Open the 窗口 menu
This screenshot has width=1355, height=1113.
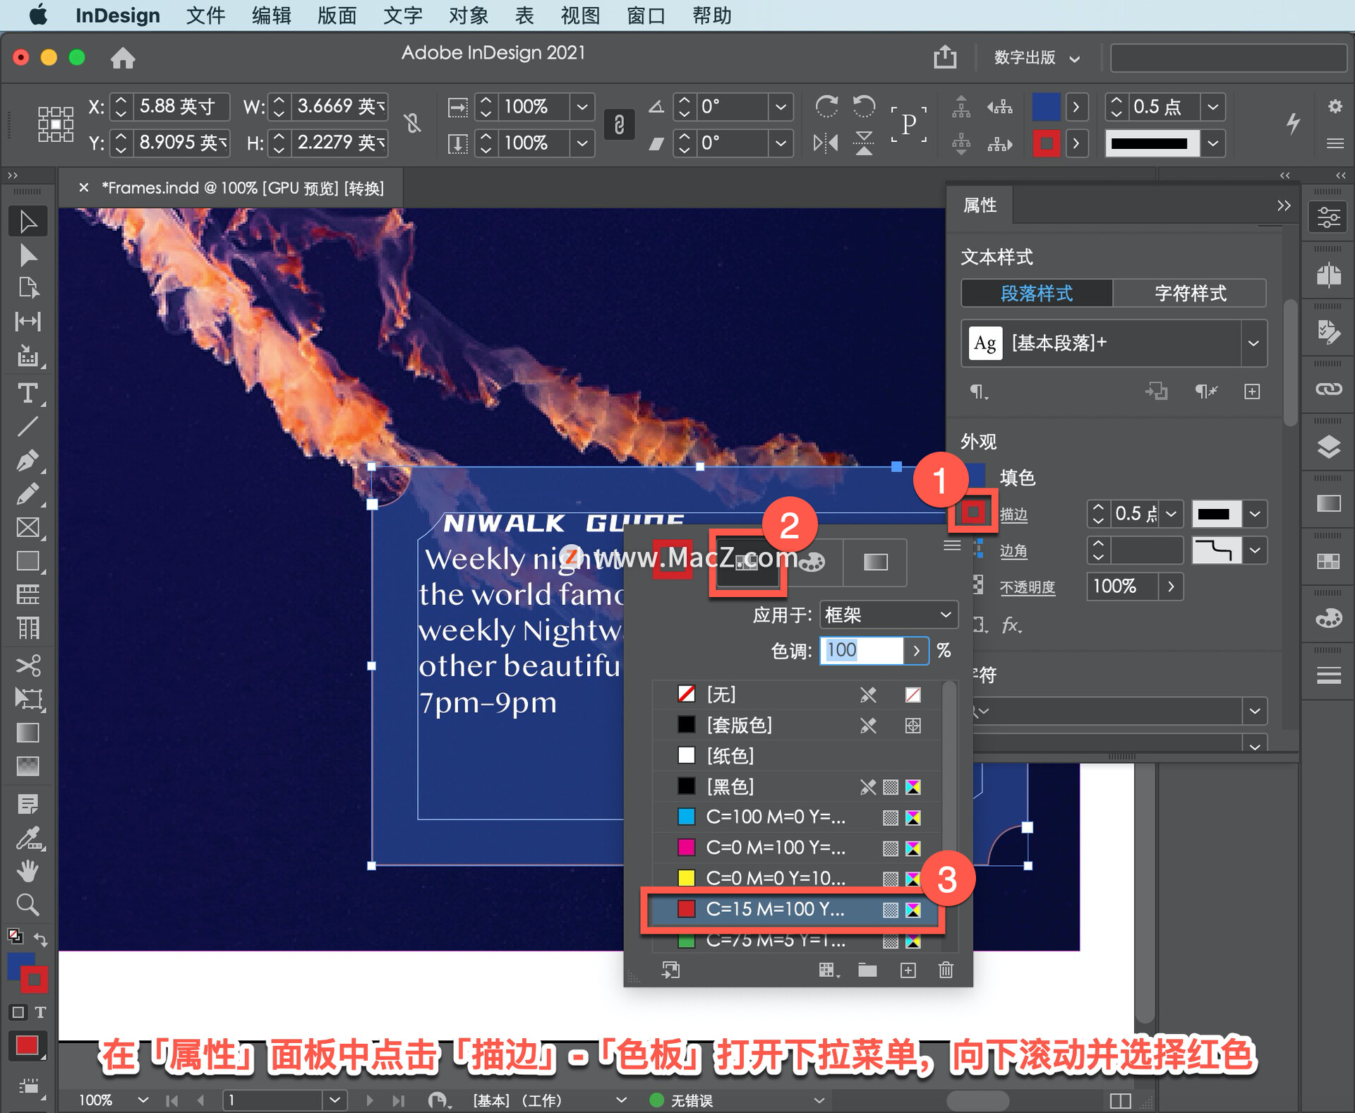pyautogui.click(x=646, y=16)
